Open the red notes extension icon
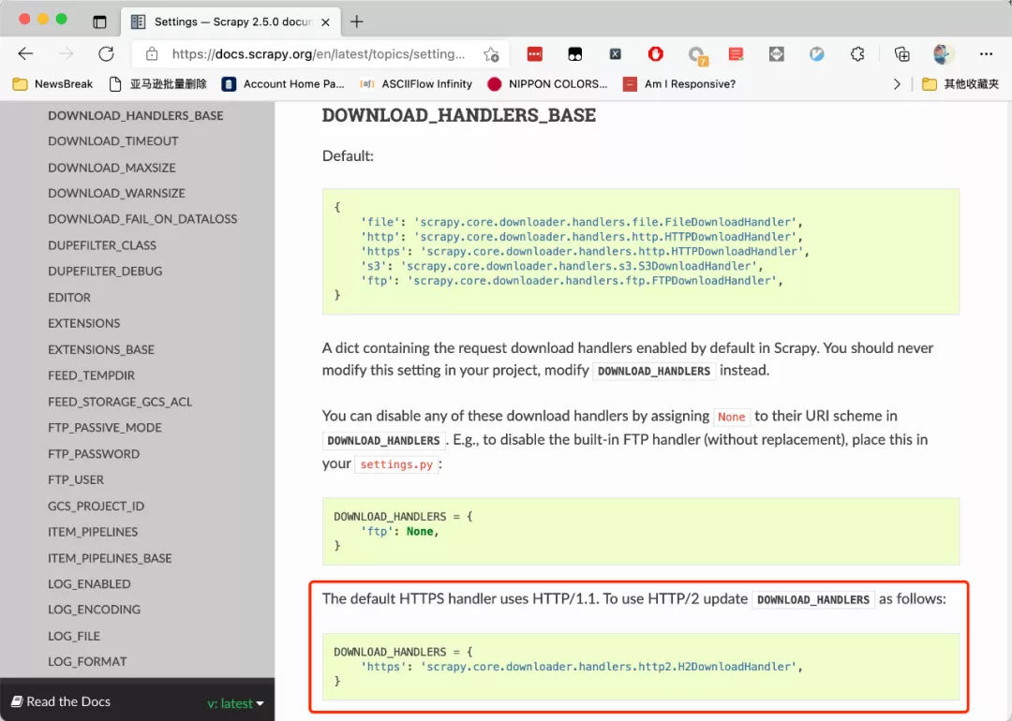This screenshot has height=721, width=1012. click(x=736, y=54)
